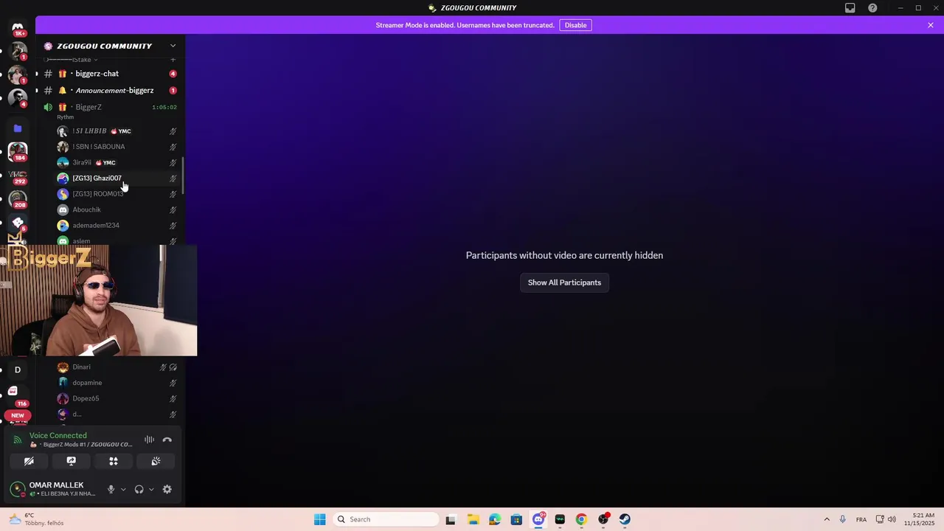
Task: Open OBS Studio from taskbar
Action: pyautogui.click(x=603, y=519)
